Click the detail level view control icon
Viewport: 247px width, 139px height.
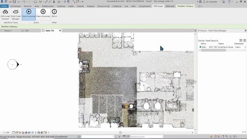(x=14, y=132)
